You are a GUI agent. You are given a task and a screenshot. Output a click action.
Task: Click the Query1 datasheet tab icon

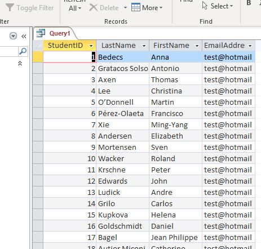tap(41, 33)
